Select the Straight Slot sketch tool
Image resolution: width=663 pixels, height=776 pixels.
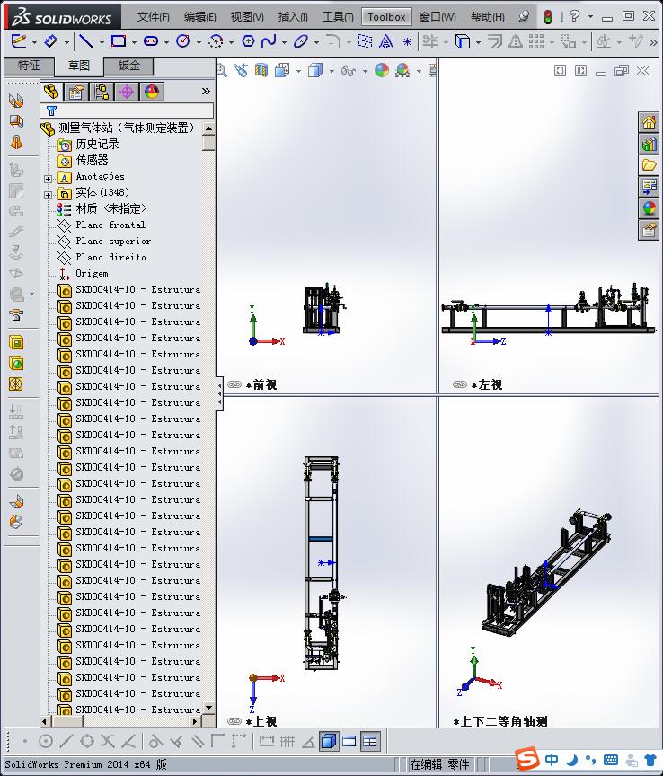[151, 41]
